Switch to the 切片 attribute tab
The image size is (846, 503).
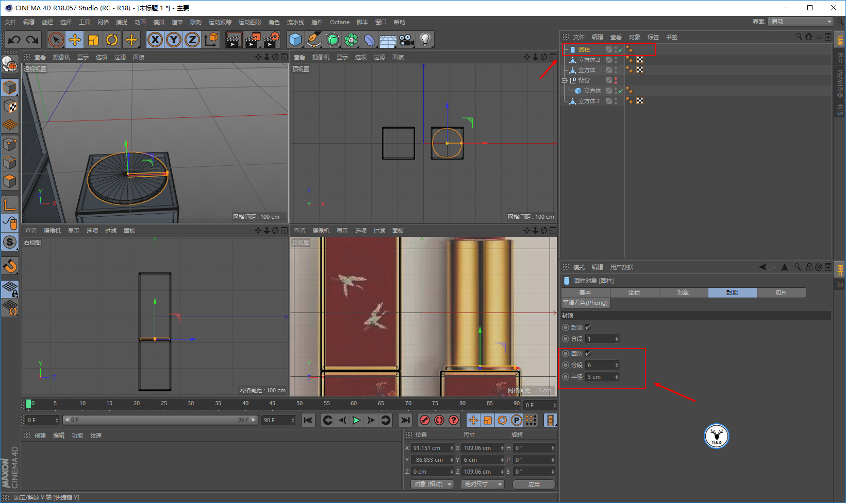[781, 292]
